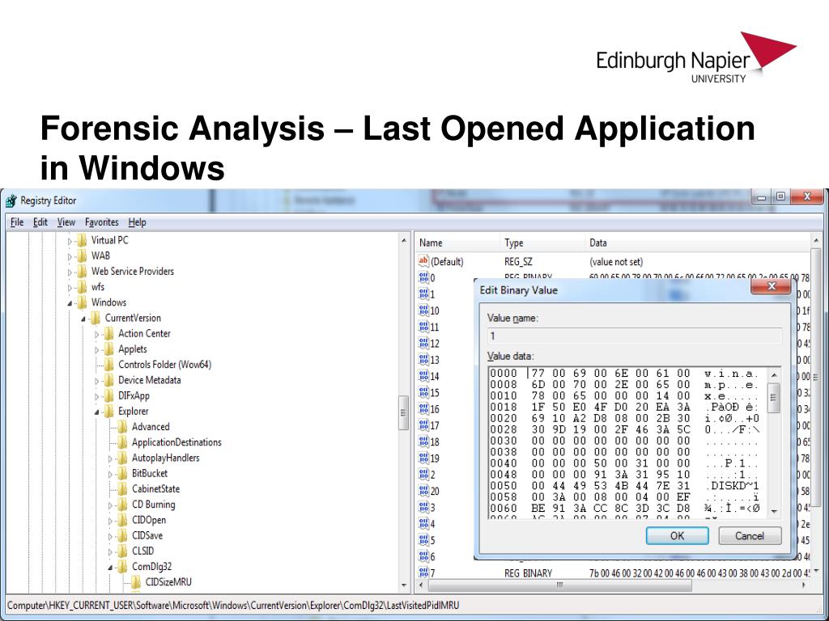Click the Value name field
Screen dimensions: 829x621
pyautogui.click(x=635, y=336)
